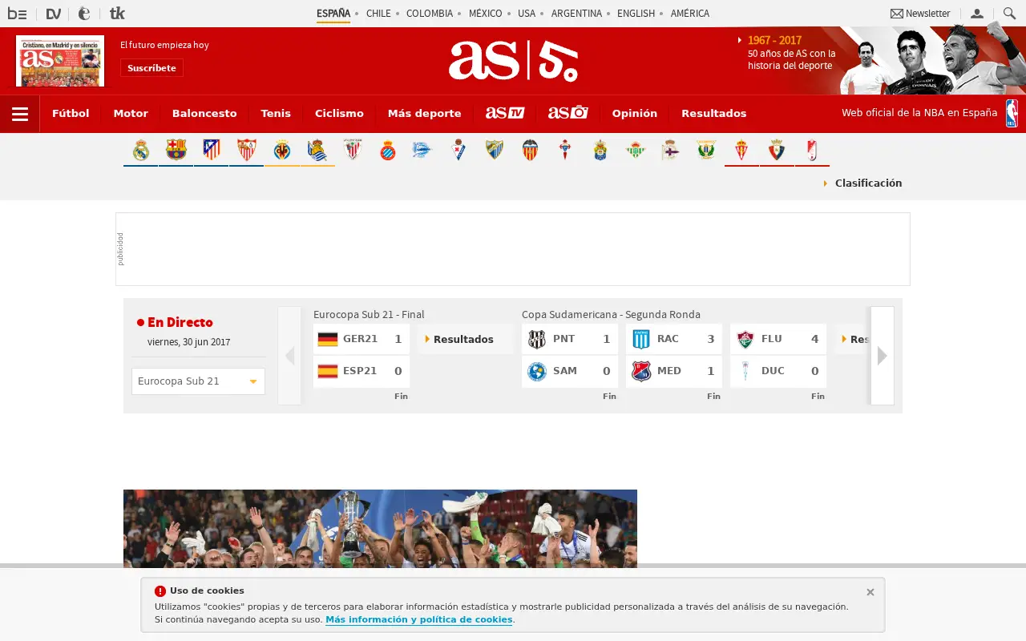
Task: Open the AS TV logo
Action: pyautogui.click(x=505, y=113)
